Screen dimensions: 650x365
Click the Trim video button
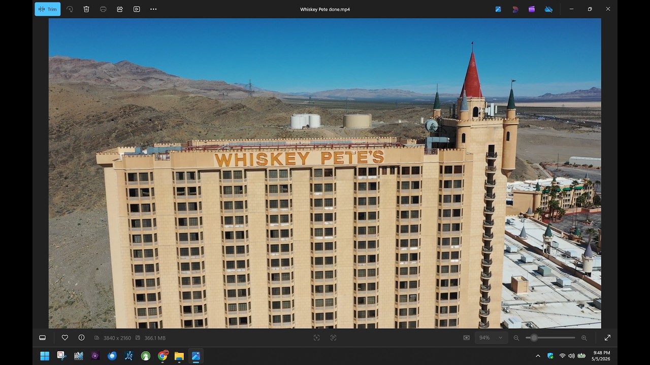pyautogui.click(x=48, y=9)
